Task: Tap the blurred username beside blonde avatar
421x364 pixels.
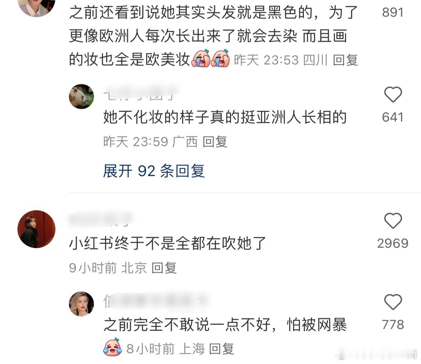Action: [x=156, y=301]
